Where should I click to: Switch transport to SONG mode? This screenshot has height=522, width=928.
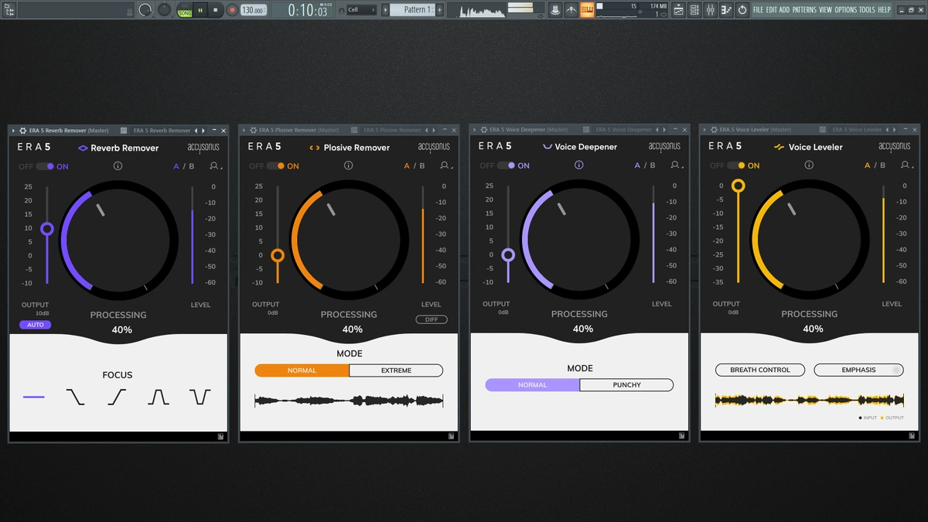tap(185, 13)
